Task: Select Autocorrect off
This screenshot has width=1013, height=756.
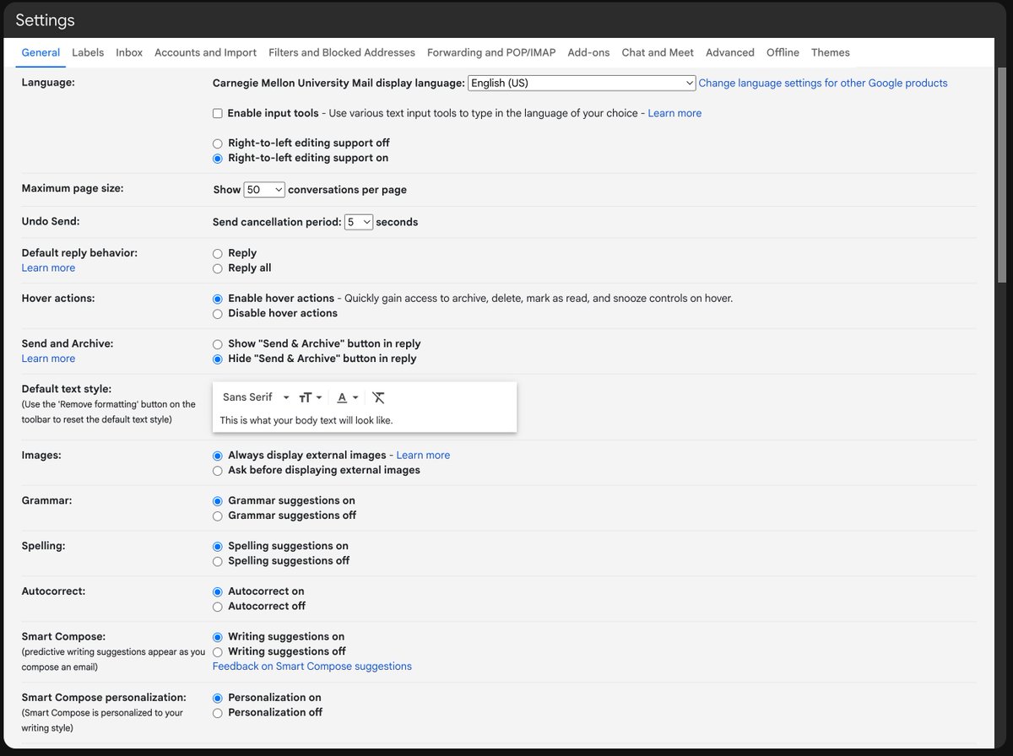Action: [218, 607]
